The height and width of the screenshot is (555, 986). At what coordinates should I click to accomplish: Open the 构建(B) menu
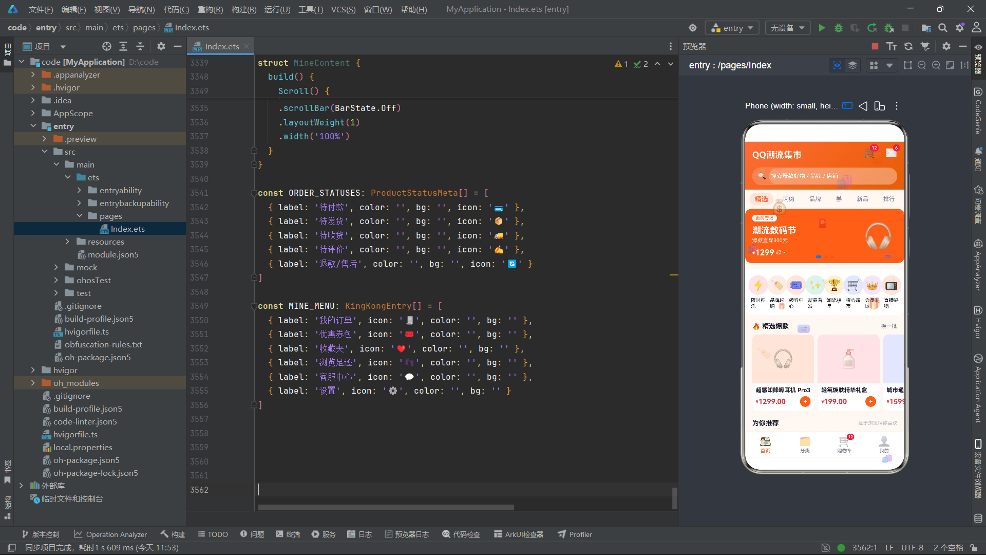point(244,9)
